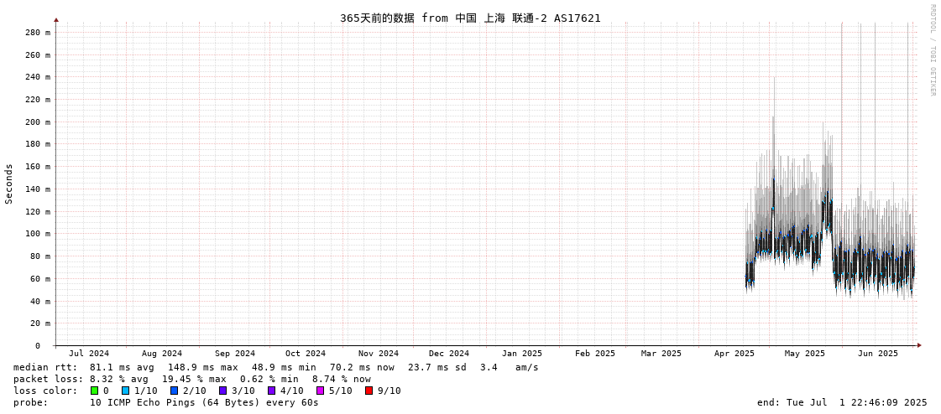Click the end timestamp "Tue Jul 1 22:46:09 2025"

point(855,402)
